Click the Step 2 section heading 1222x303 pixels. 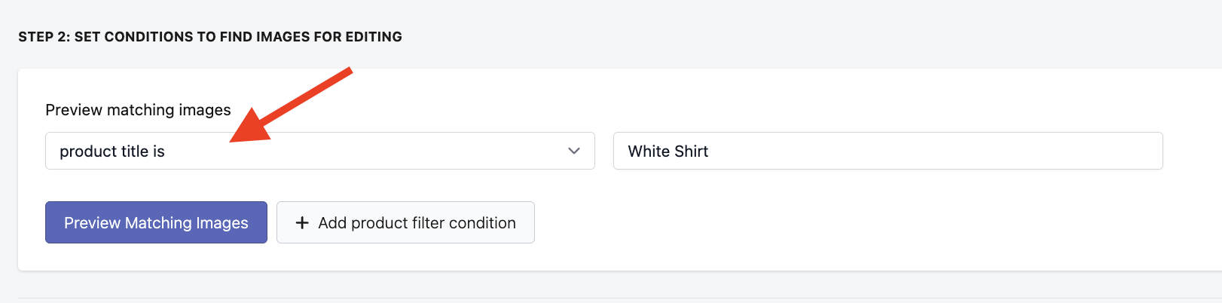pos(210,37)
